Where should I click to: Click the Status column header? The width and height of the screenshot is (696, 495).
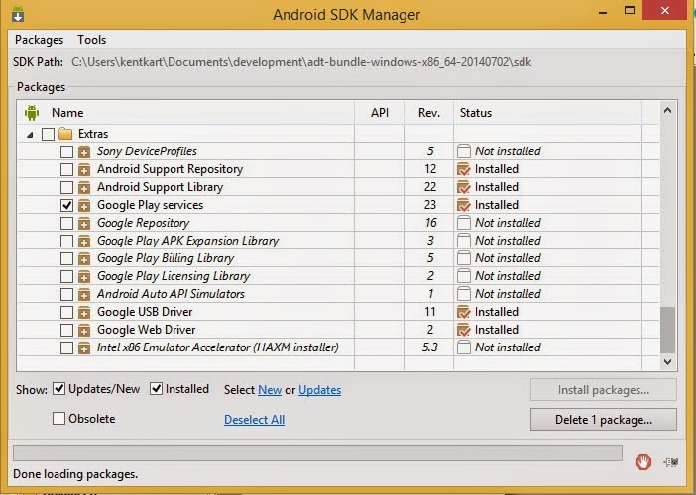coord(476,113)
